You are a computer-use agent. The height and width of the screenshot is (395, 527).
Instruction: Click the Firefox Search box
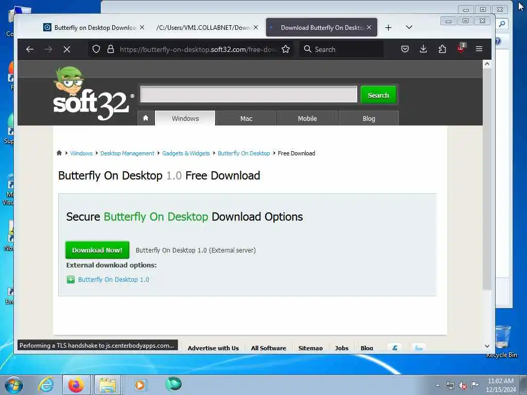[341, 49]
